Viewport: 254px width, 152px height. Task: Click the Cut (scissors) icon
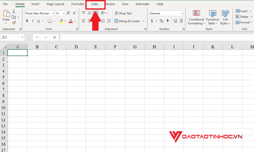pos(14,11)
